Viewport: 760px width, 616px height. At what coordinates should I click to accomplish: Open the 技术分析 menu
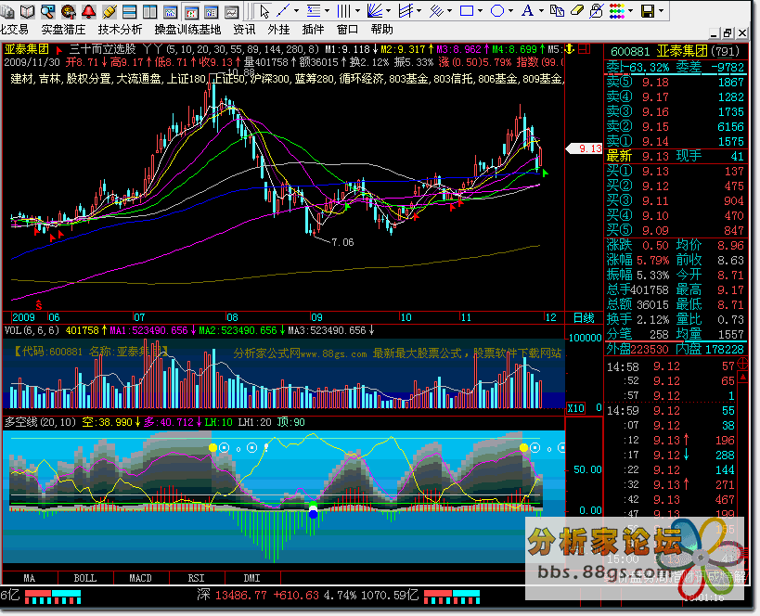point(121,29)
